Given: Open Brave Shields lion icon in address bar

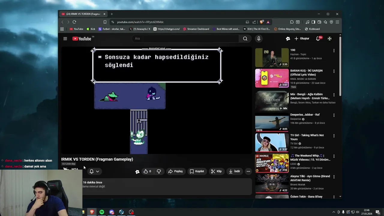Looking at the screenshot, I should 262,22.
